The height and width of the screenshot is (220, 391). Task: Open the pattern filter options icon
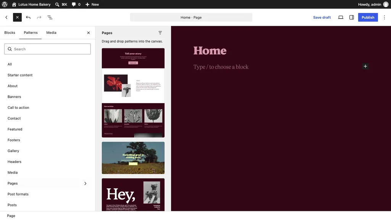160,33
